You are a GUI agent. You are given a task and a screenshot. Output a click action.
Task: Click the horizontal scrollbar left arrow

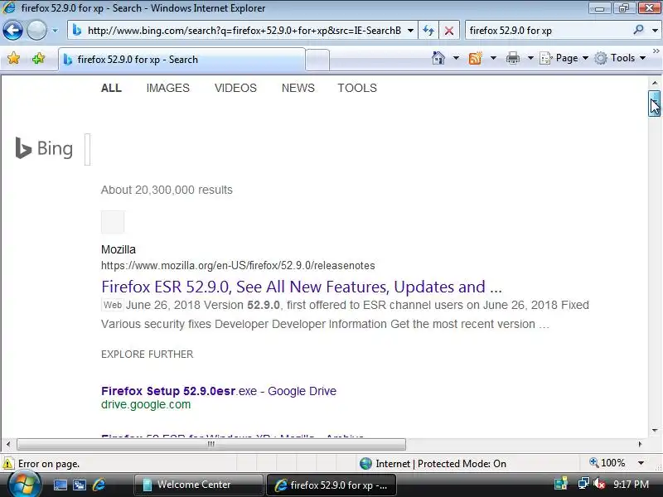pos(8,444)
